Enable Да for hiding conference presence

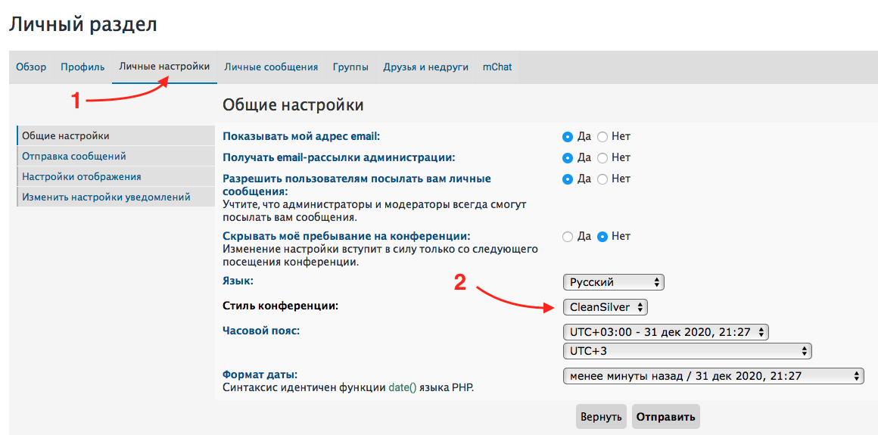(x=568, y=237)
